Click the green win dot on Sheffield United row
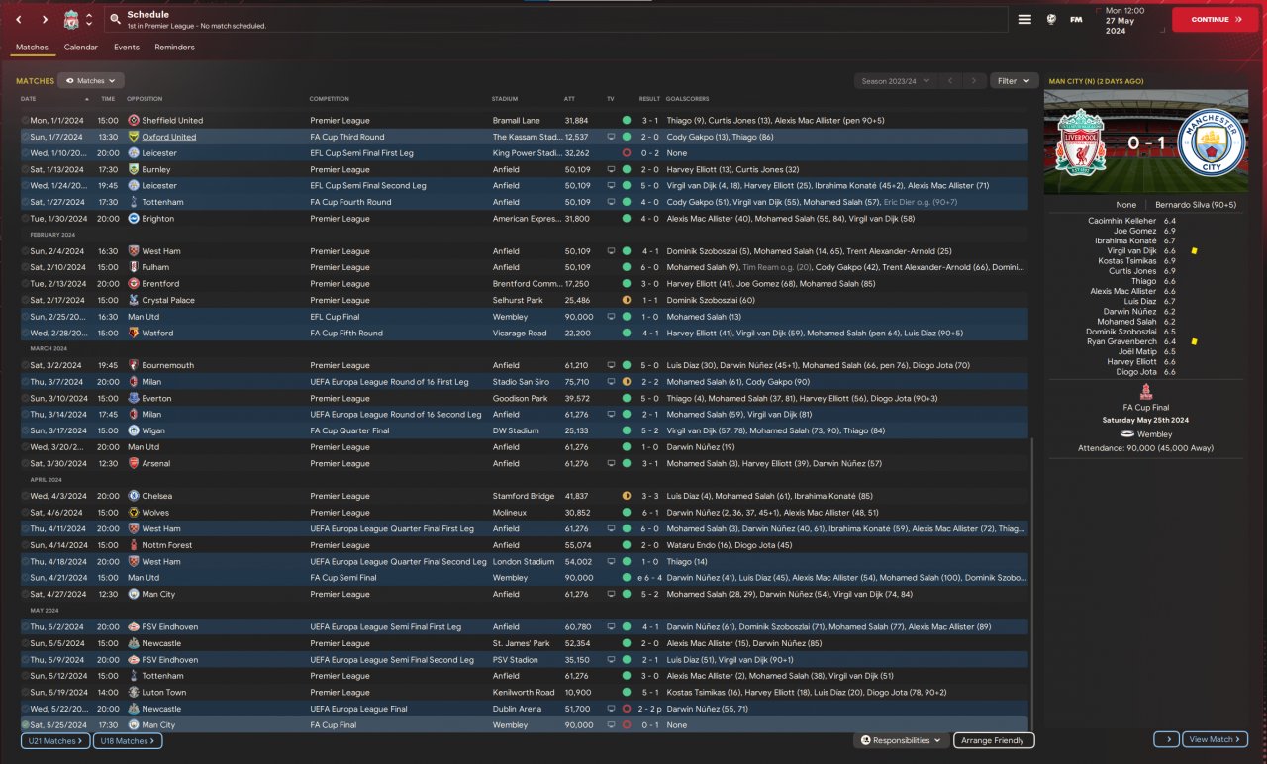 pyautogui.click(x=626, y=120)
